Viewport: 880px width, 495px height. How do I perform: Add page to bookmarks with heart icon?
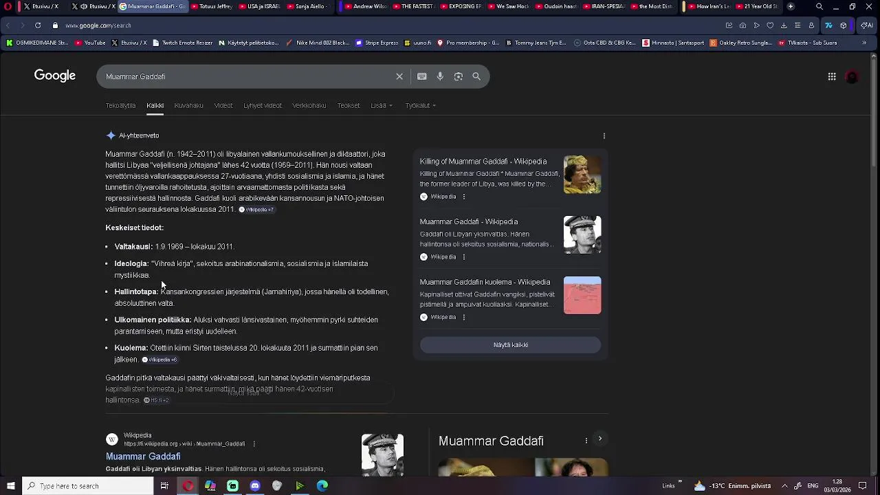tap(770, 25)
